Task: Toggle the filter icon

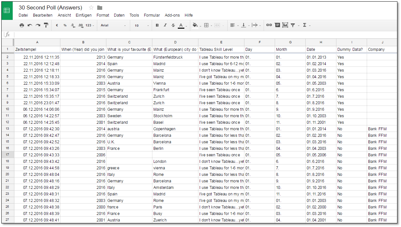Action: point(293,25)
